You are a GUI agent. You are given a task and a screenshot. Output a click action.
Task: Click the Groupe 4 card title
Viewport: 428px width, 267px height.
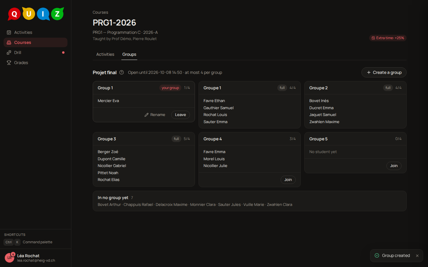[213, 139]
